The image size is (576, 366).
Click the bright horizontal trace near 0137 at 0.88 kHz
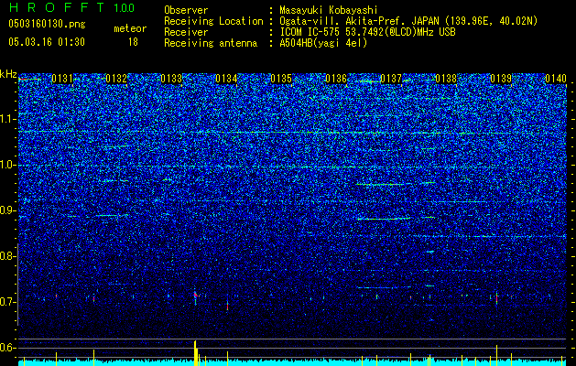click(x=384, y=219)
